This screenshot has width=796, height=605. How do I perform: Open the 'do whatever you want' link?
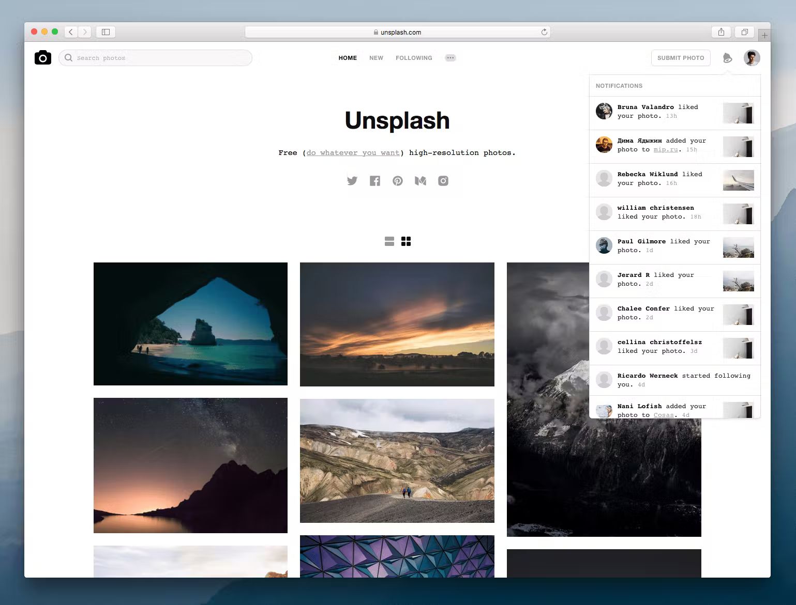[353, 152]
